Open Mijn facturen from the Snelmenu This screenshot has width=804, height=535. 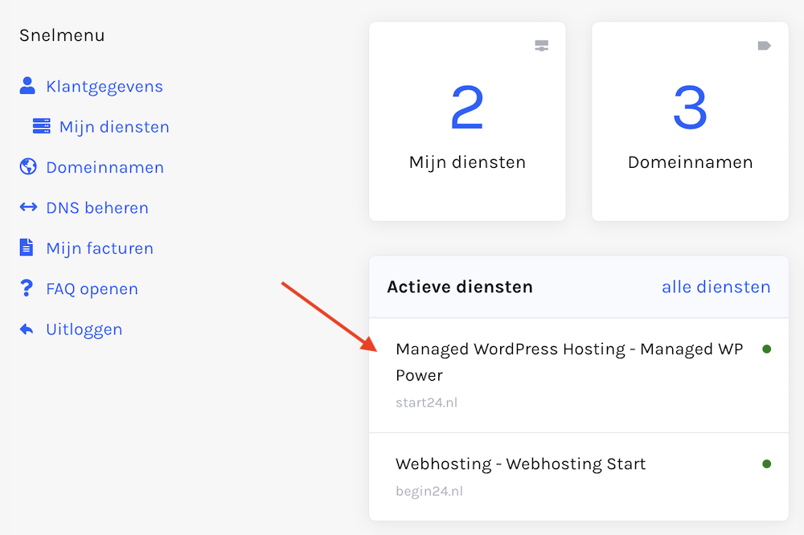(100, 247)
